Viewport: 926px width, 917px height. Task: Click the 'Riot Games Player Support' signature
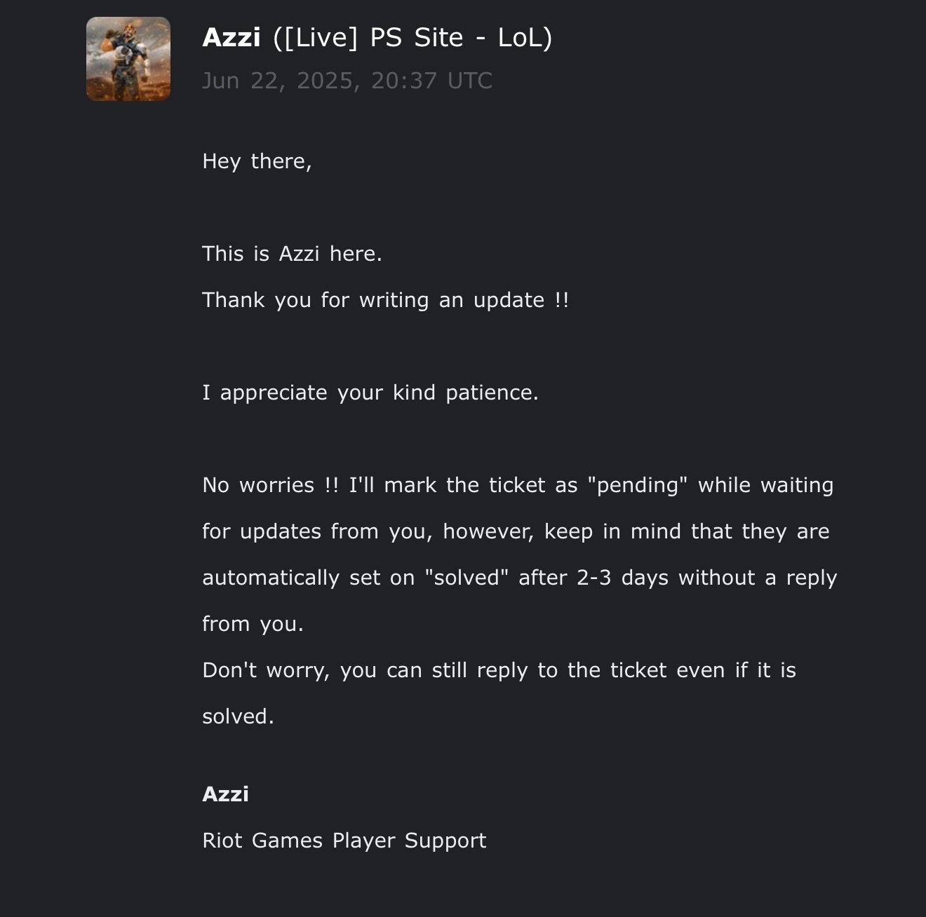tap(344, 841)
